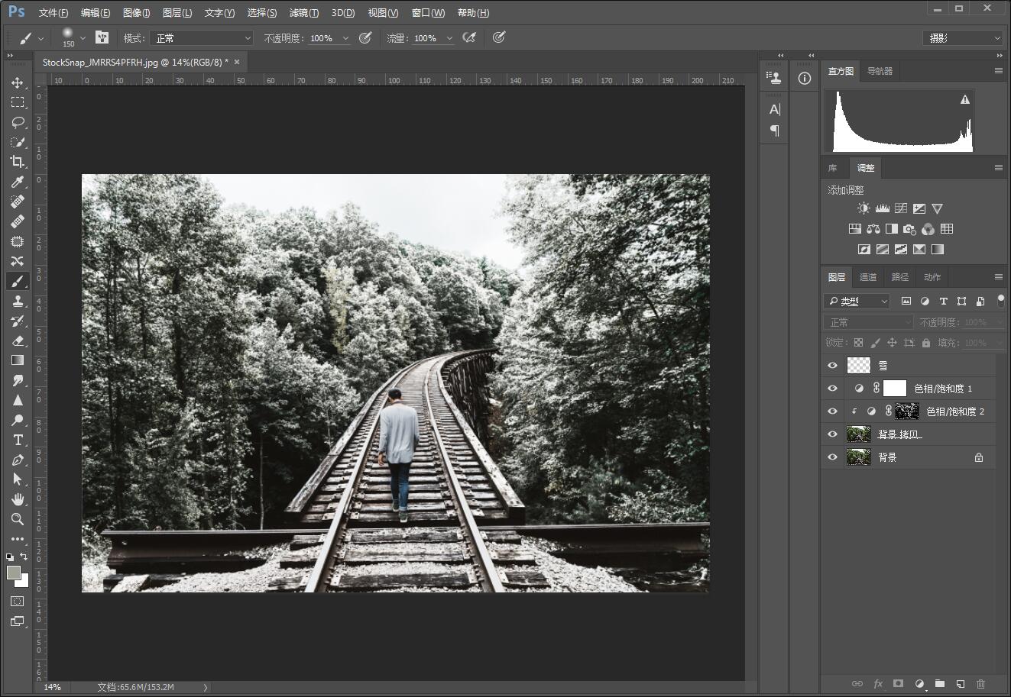Select the Type tool
This screenshot has height=697, width=1011.
click(17, 440)
